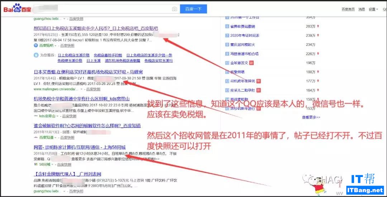Expand arrow beside bottom guangzhou.liebi URL
This screenshot has height=197, width=387.
[64, 191]
